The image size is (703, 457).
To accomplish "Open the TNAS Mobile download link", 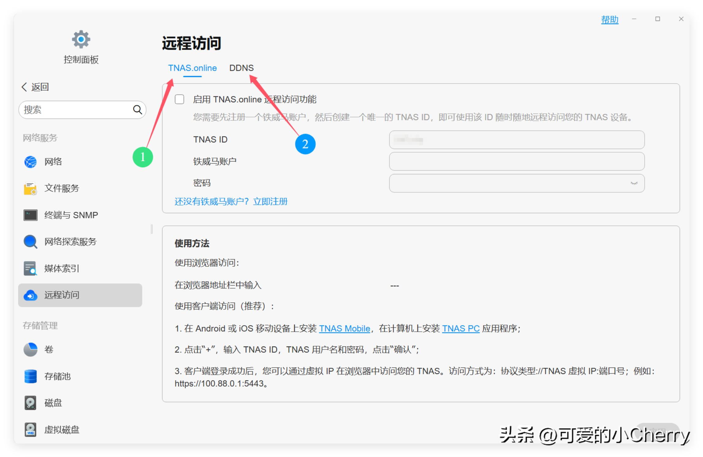I will click(x=344, y=328).
